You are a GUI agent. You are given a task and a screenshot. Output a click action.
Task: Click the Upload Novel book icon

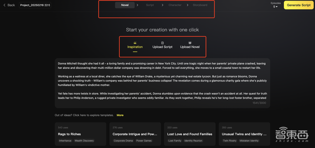190,43
